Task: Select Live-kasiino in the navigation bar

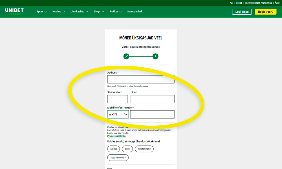Action: (x=77, y=12)
